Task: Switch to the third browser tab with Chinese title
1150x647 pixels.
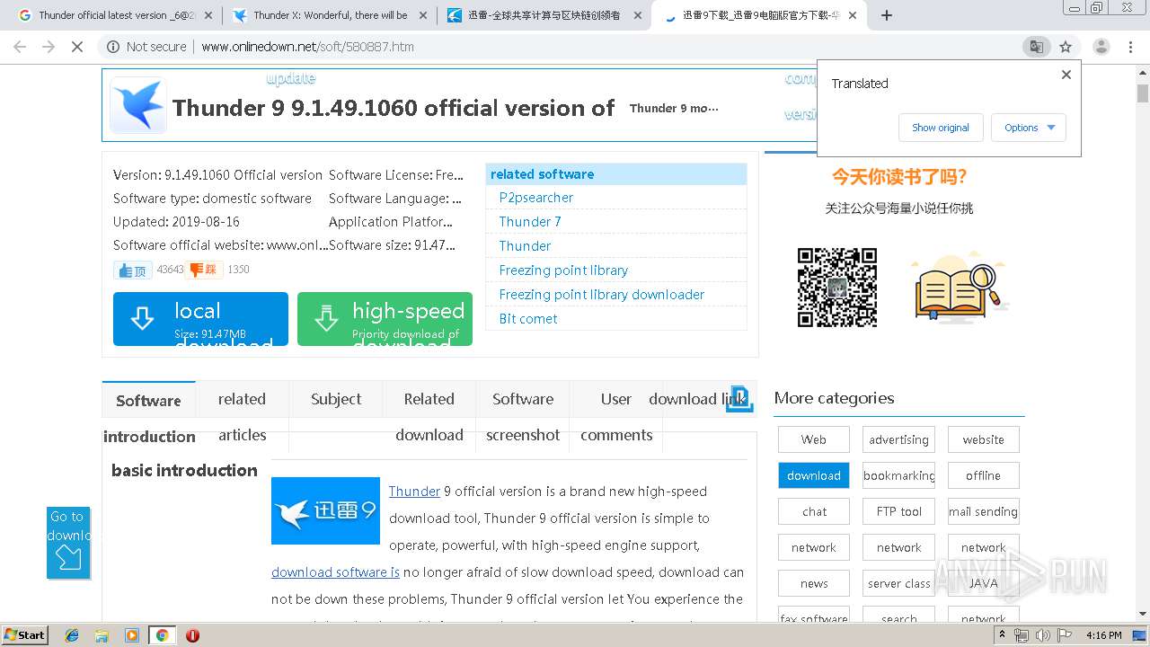Action: [x=545, y=15]
